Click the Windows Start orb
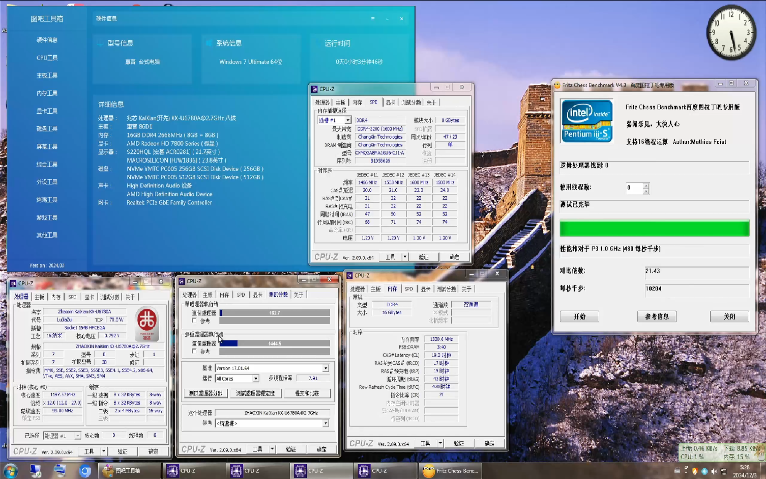Viewport: 766px width, 479px height. [x=10, y=471]
